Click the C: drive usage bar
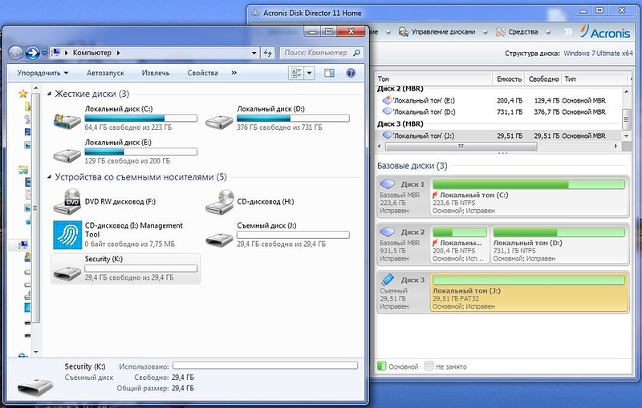This screenshot has width=642, height=408. pyautogui.click(x=141, y=118)
